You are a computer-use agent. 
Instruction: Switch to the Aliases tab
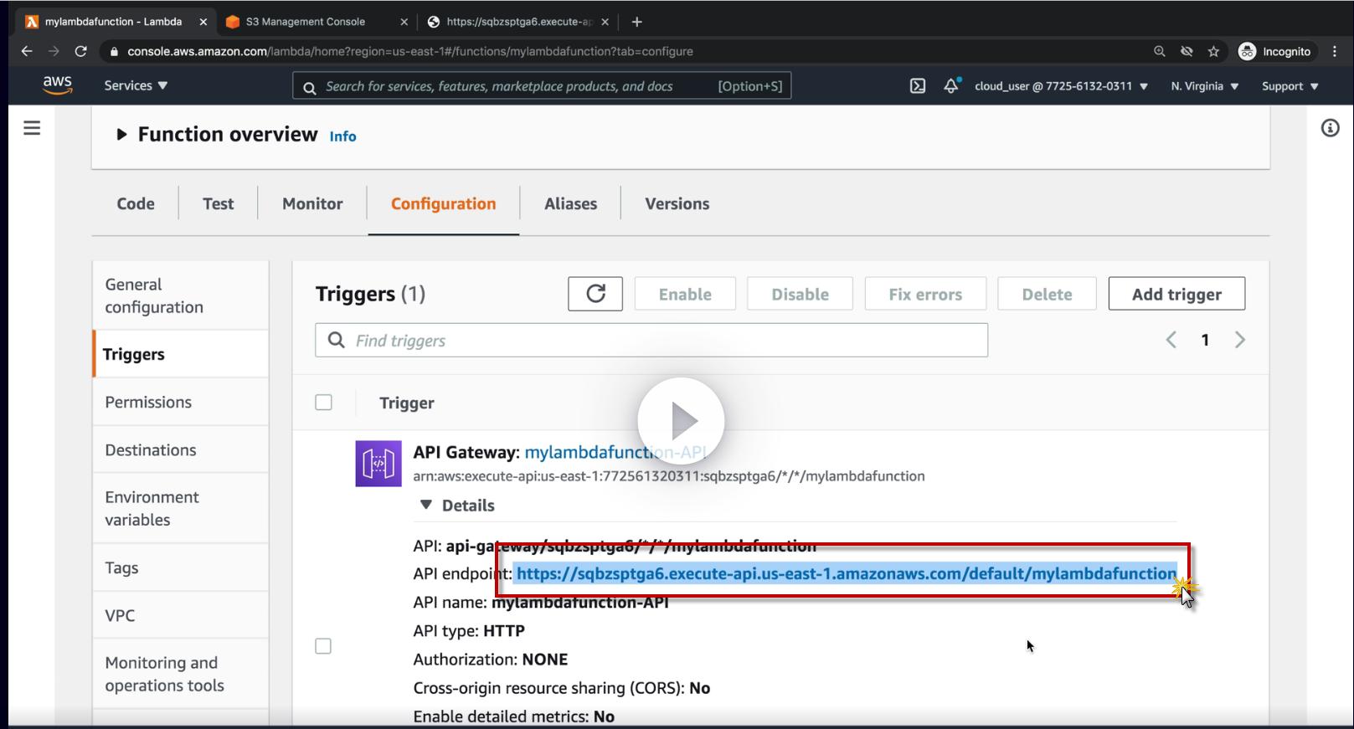[570, 203]
